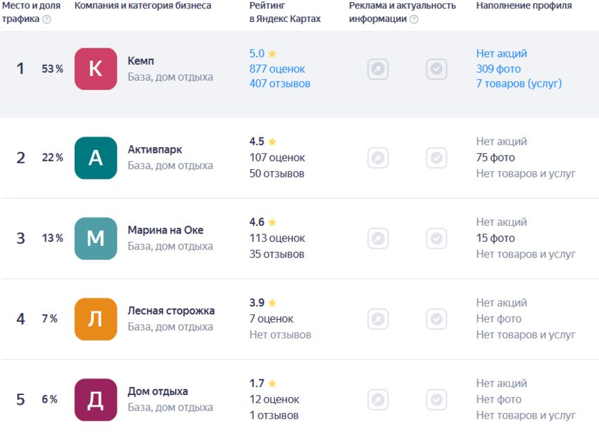Open the 309 фото link for Кемп

tap(498, 69)
